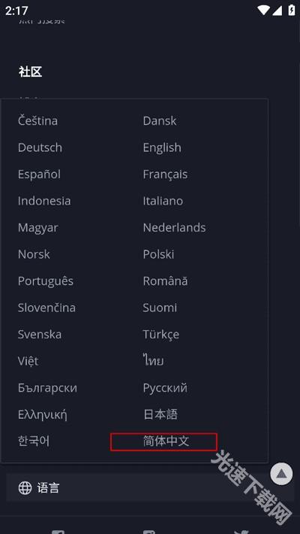Select Deutsch language option

pyautogui.click(x=40, y=147)
